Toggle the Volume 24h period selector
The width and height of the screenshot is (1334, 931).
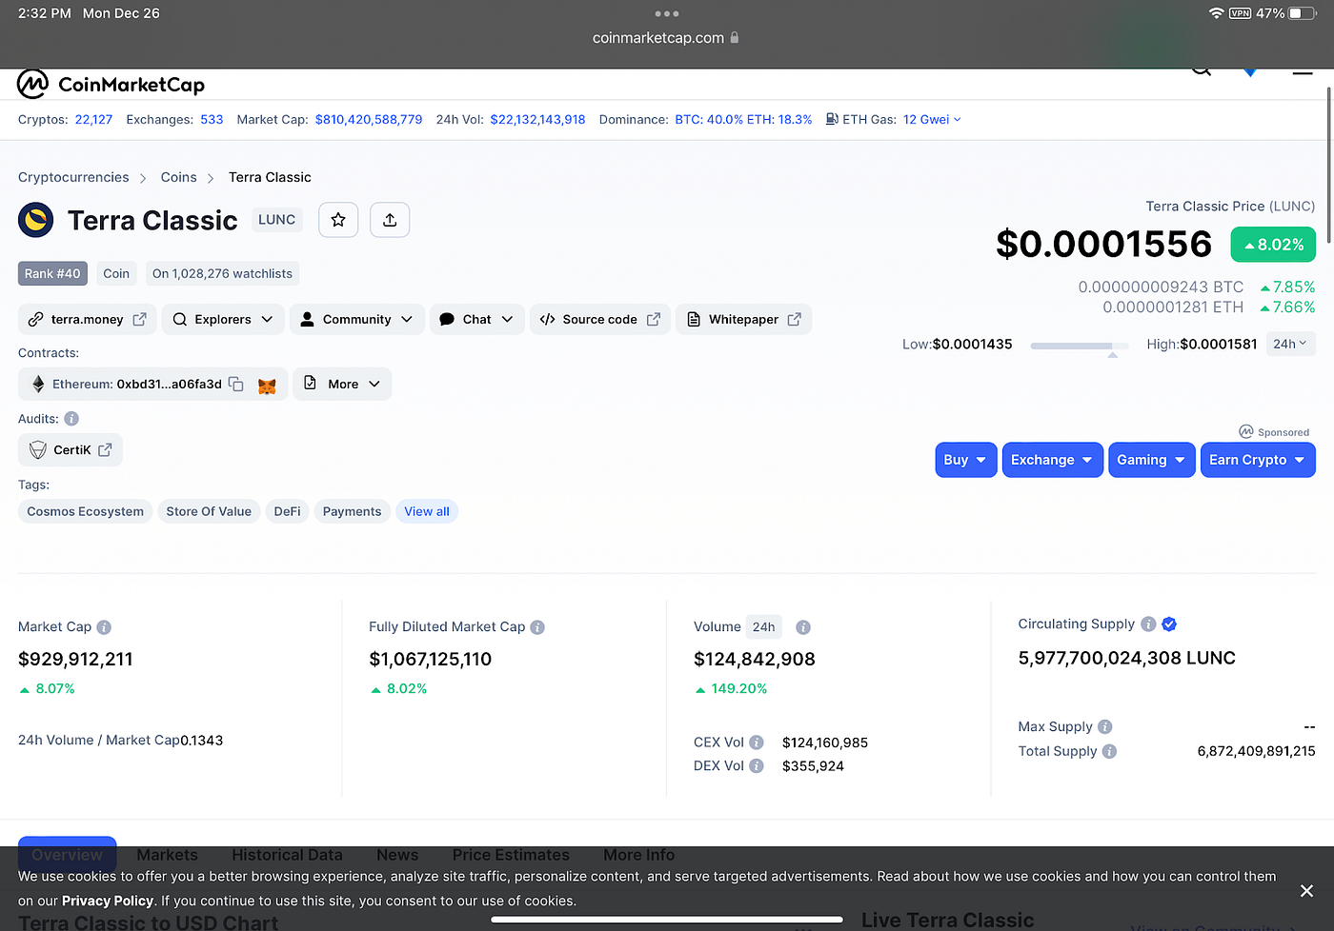(x=763, y=626)
